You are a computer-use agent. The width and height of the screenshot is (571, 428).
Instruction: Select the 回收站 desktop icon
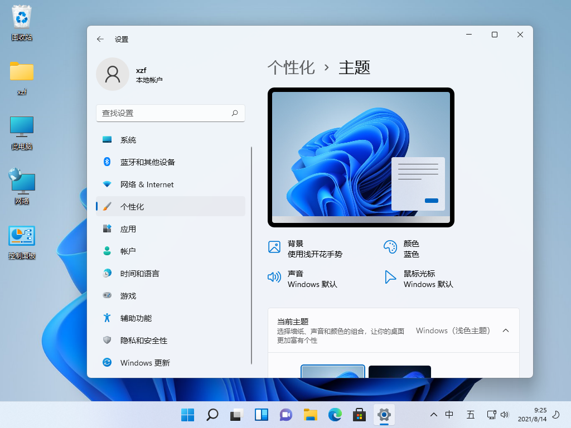(x=22, y=22)
